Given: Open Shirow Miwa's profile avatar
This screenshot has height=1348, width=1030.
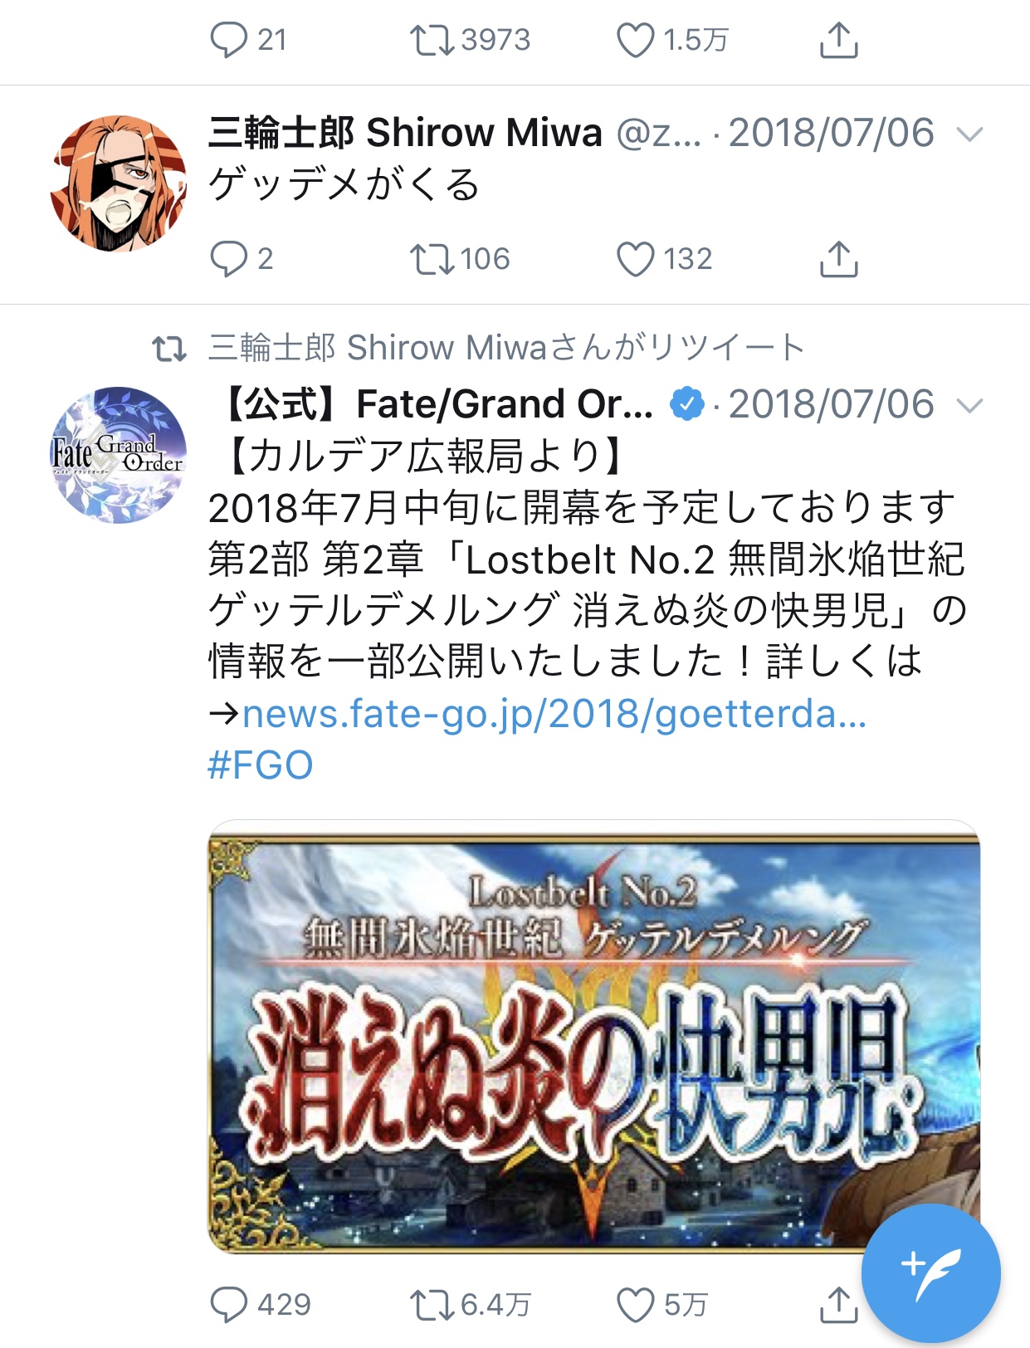Looking at the screenshot, I should point(119,183).
